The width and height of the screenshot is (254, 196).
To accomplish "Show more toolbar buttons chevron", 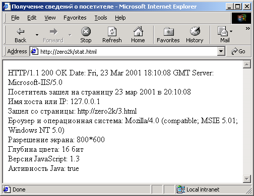I will coord(248,28).
